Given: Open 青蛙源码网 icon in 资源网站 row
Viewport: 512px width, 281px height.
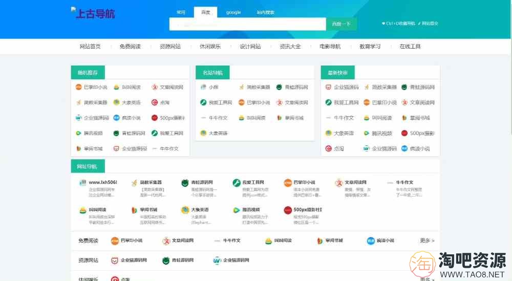Looking at the screenshot, I should 166,261.
